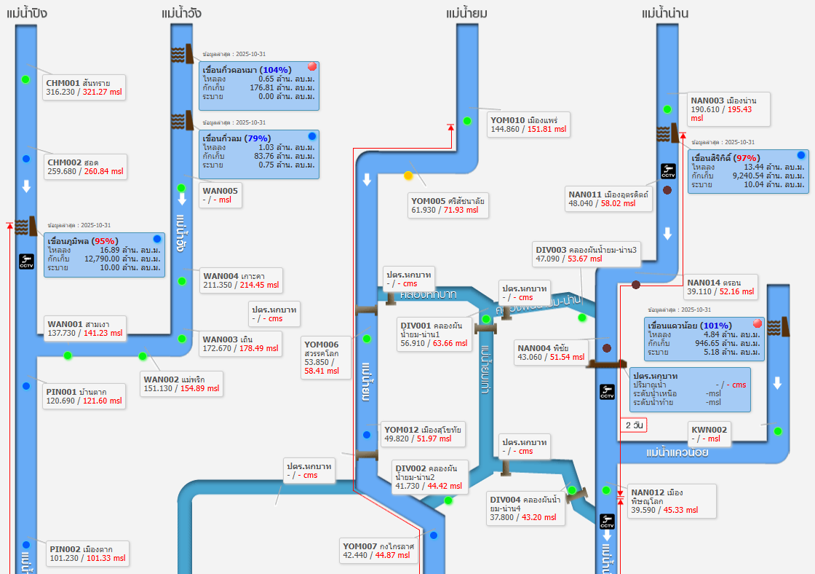Viewport: 815px width, 574px height.
Task: Click the YOM010 เมืองแพร่ station label
Action: click(x=528, y=124)
